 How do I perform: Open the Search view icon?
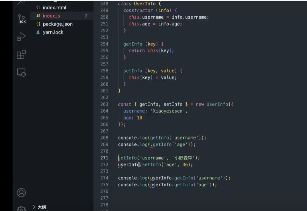[21, 2]
